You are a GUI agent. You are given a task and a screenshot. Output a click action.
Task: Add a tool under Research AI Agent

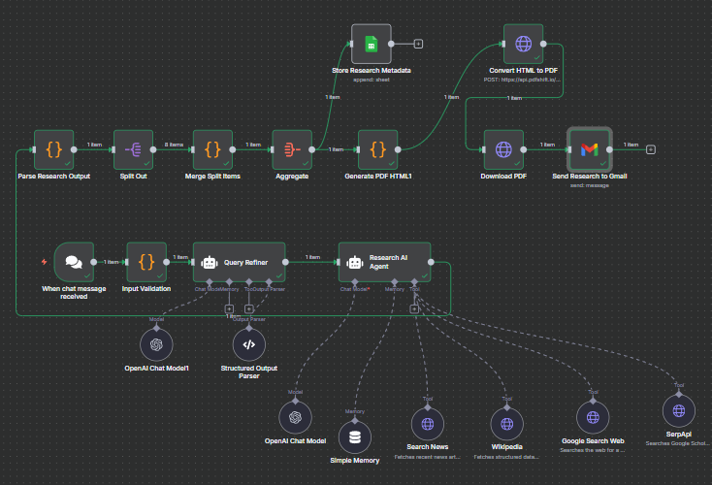tap(414, 308)
